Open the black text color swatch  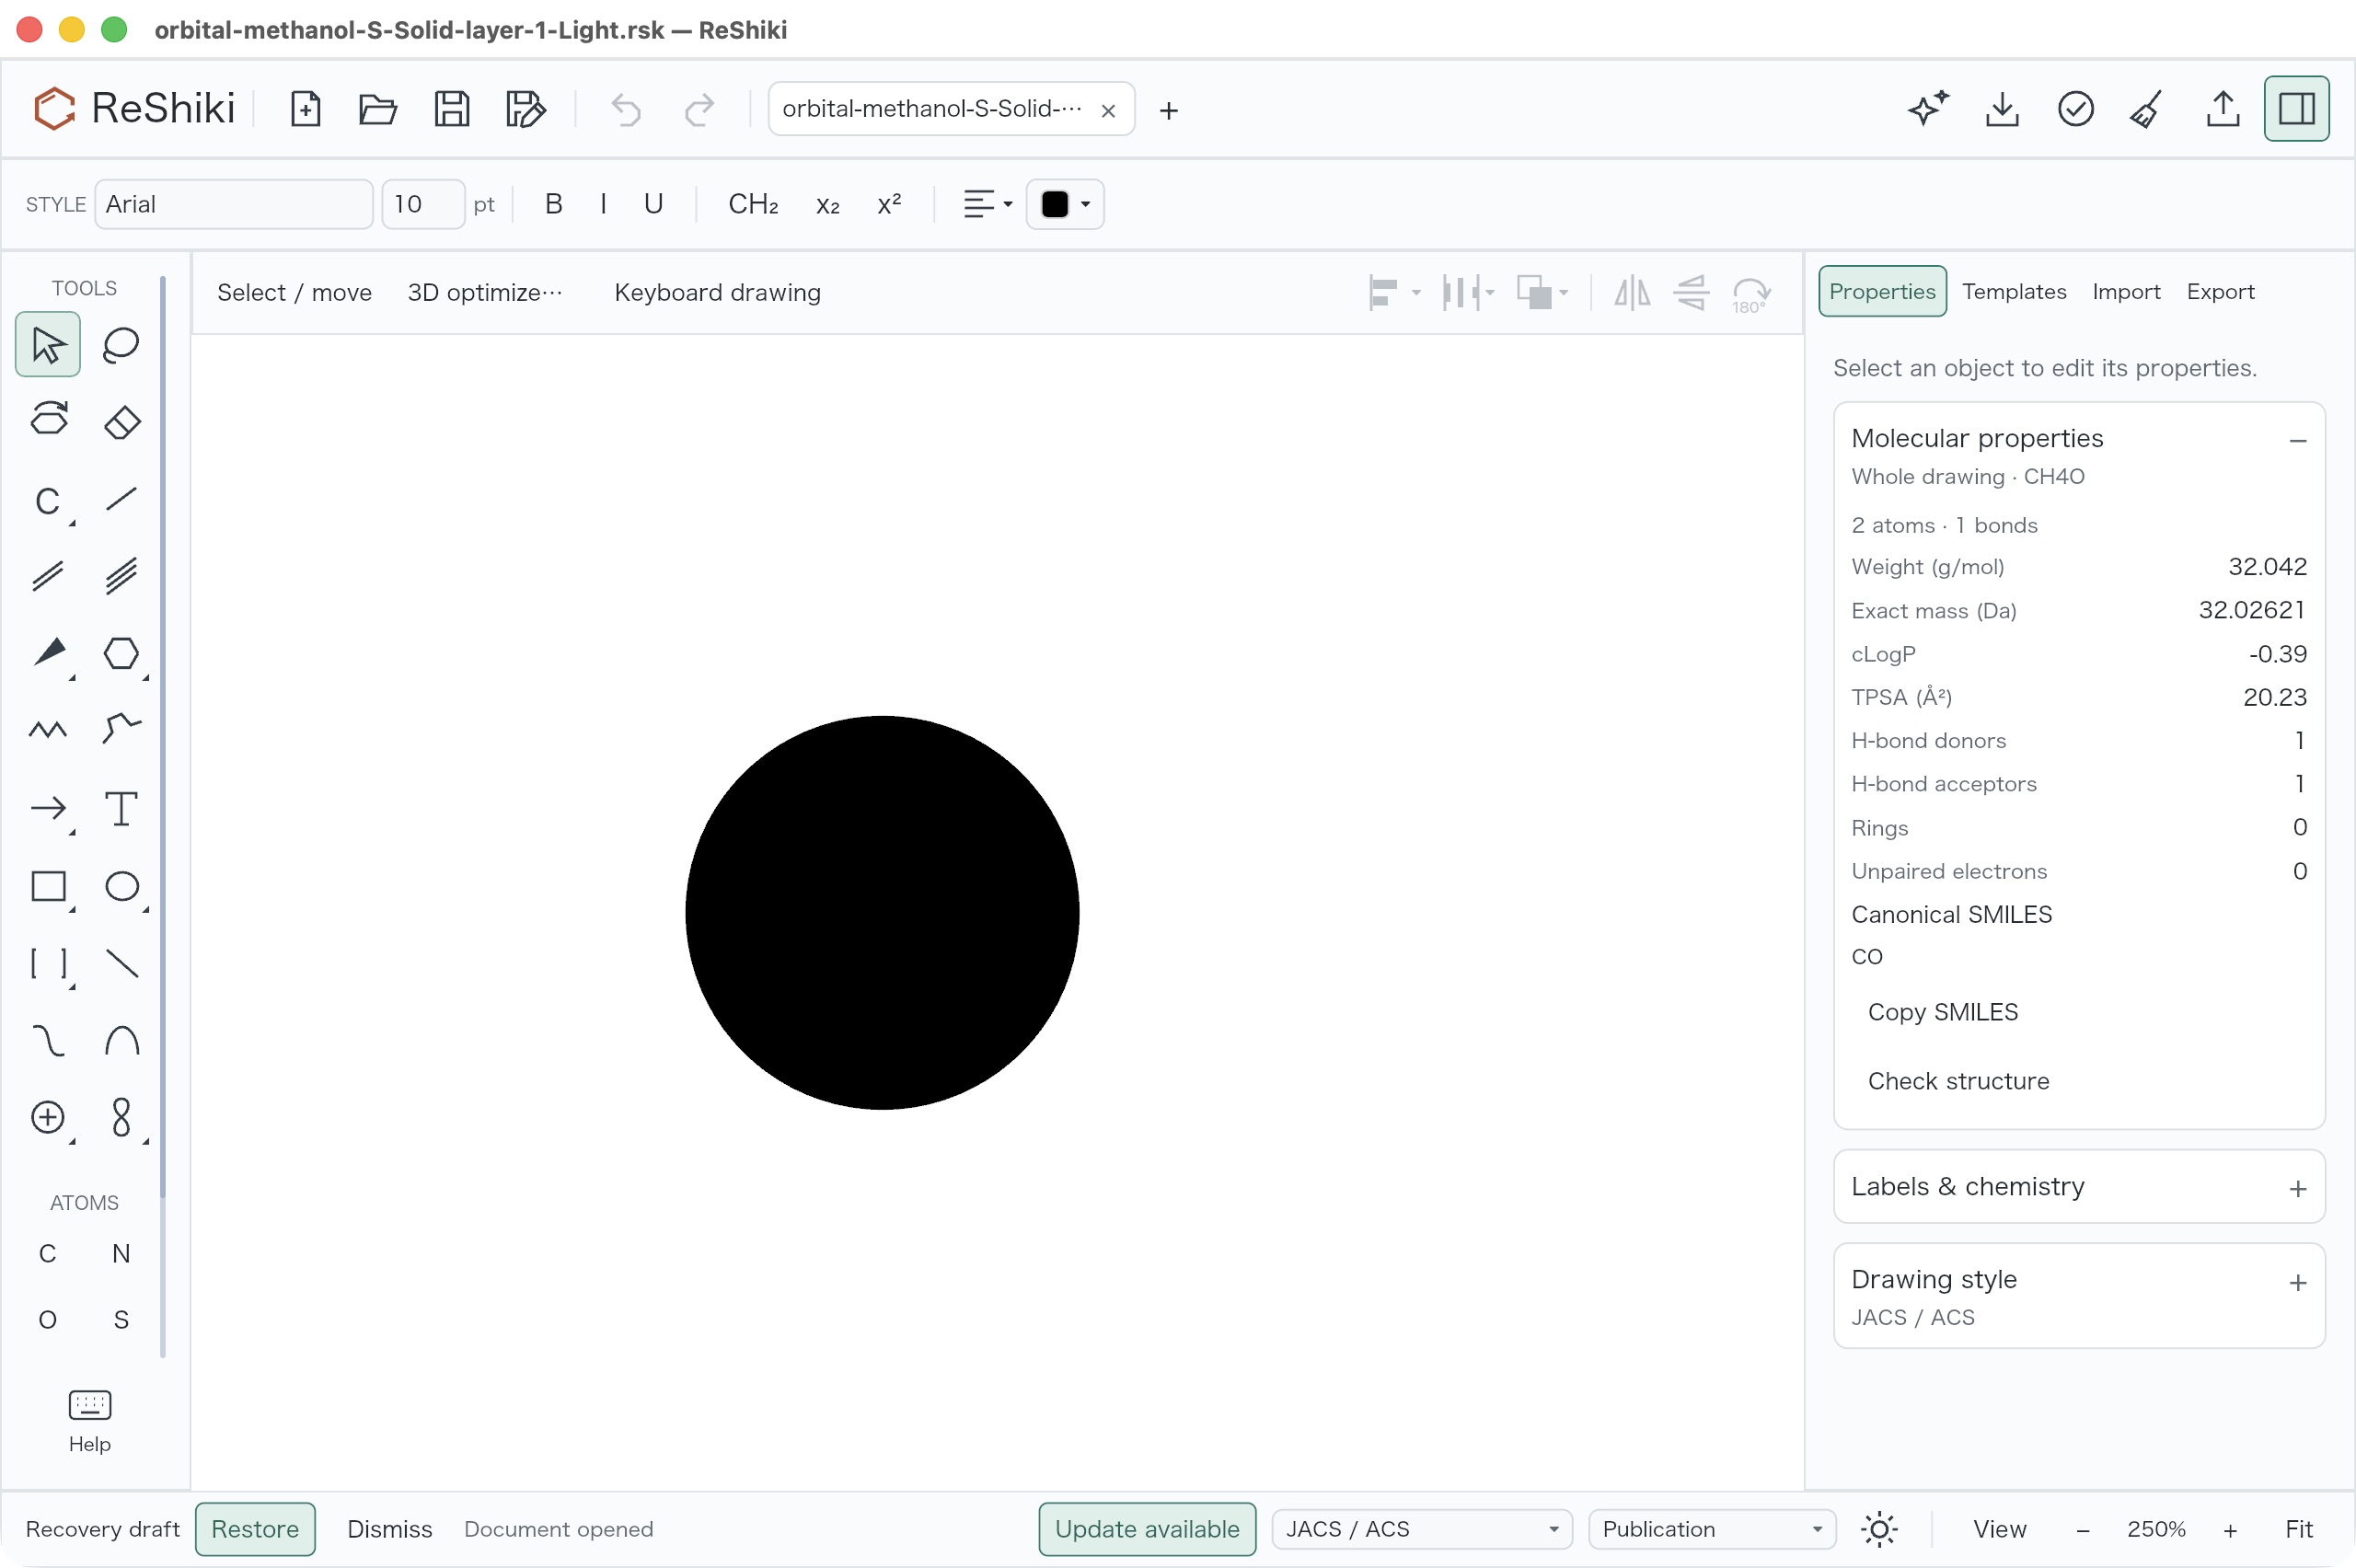pyautogui.click(x=1064, y=204)
